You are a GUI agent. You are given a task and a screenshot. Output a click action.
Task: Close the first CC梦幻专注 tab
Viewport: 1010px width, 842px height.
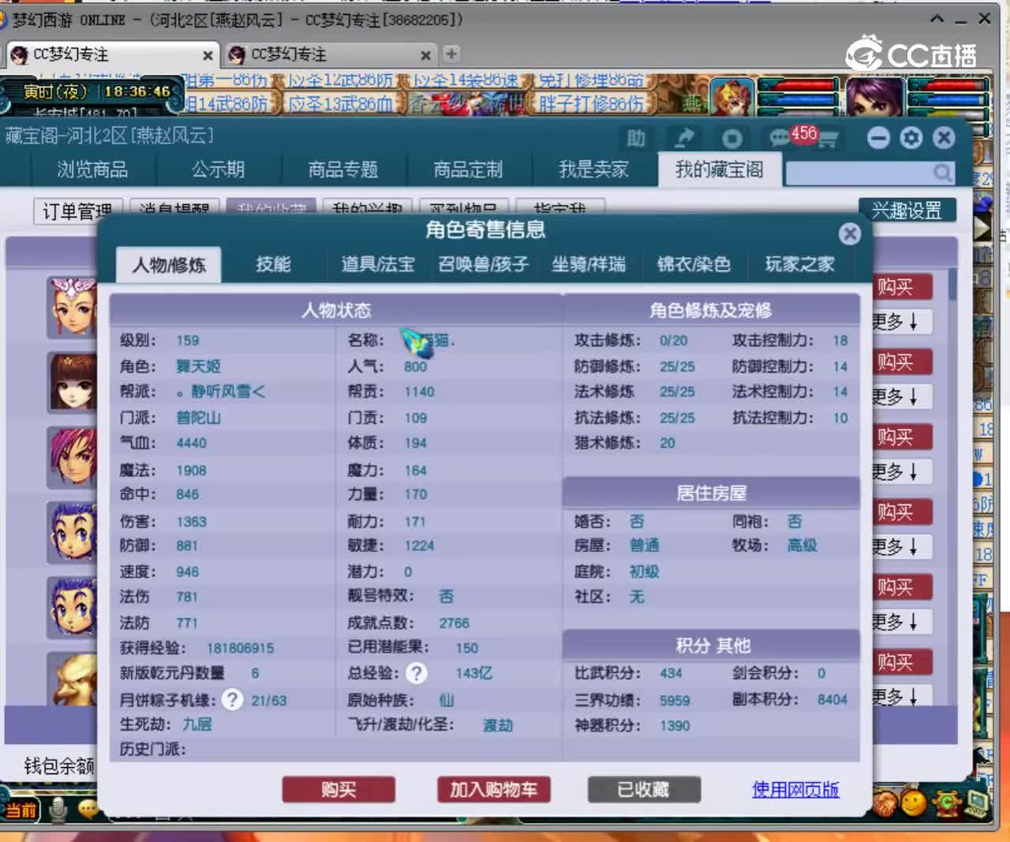click(x=208, y=55)
